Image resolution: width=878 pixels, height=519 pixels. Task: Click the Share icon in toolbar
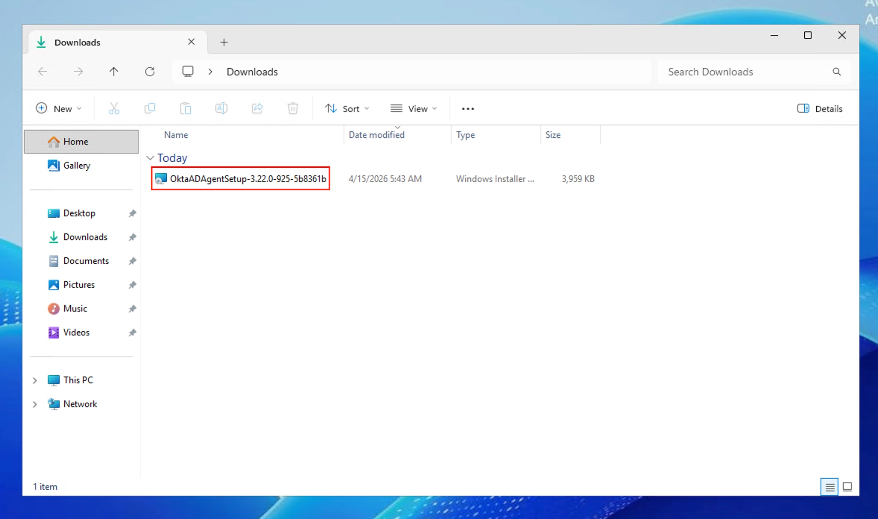[257, 109]
